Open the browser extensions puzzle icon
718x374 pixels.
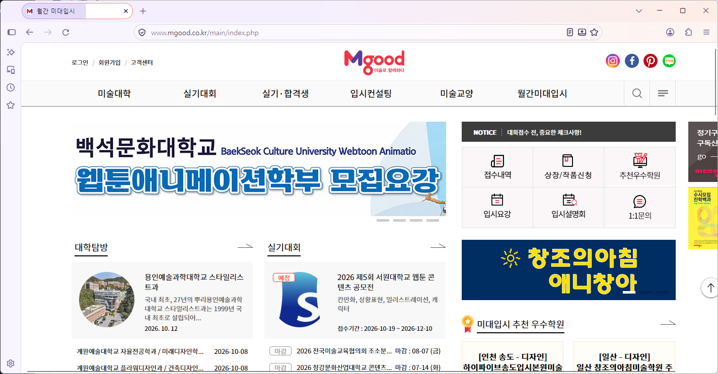point(689,32)
